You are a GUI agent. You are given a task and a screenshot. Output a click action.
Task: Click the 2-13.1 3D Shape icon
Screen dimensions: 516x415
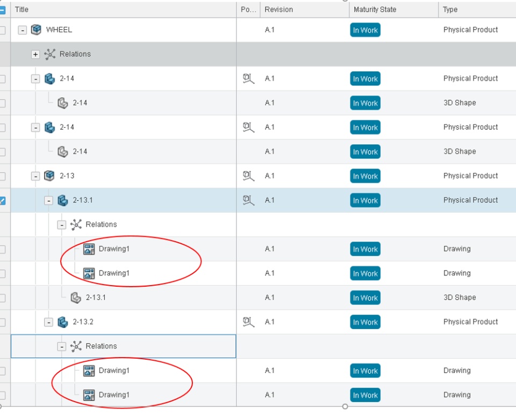coord(76,297)
